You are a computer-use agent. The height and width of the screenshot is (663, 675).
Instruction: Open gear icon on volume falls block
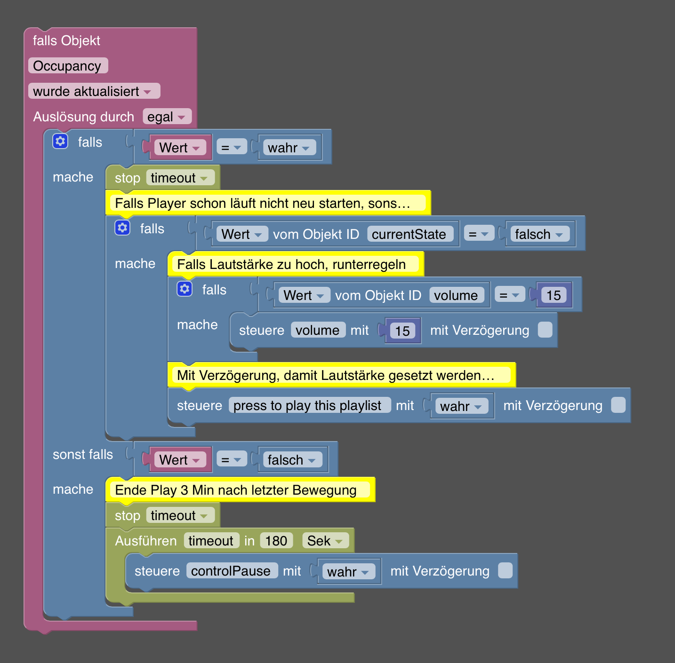coord(185,289)
